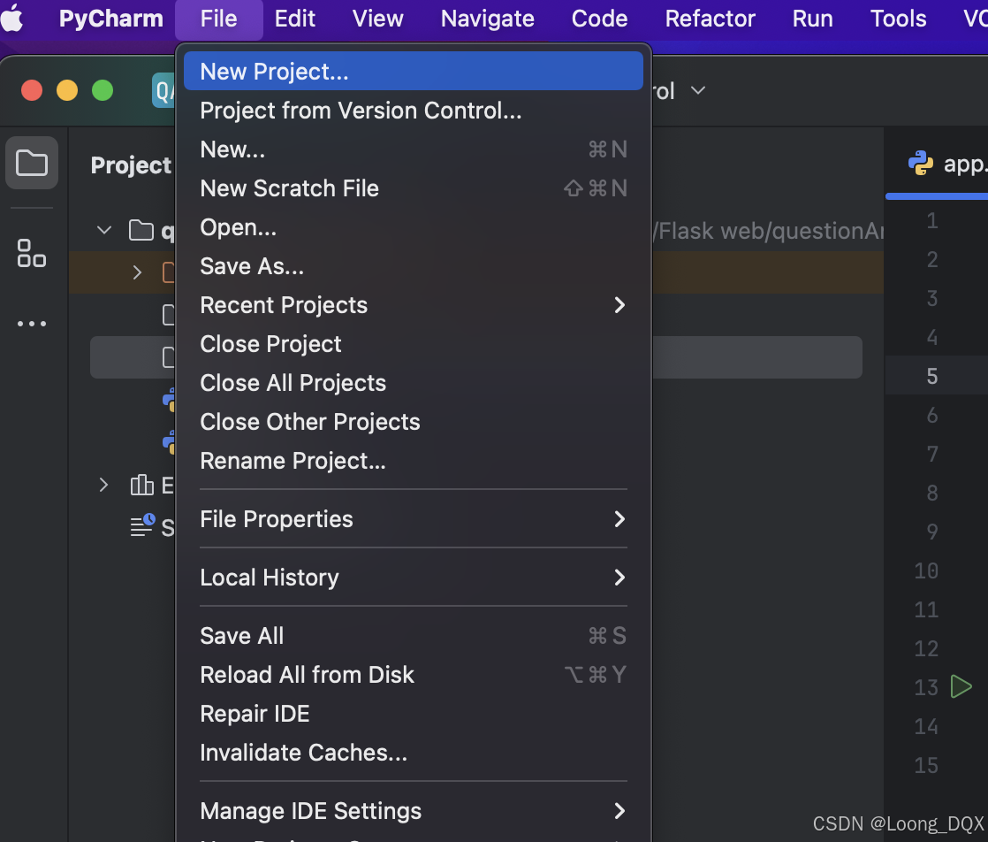The width and height of the screenshot is (988, 842).
Task: Open the version control dropdown arrow
Action: pos(698,91)
